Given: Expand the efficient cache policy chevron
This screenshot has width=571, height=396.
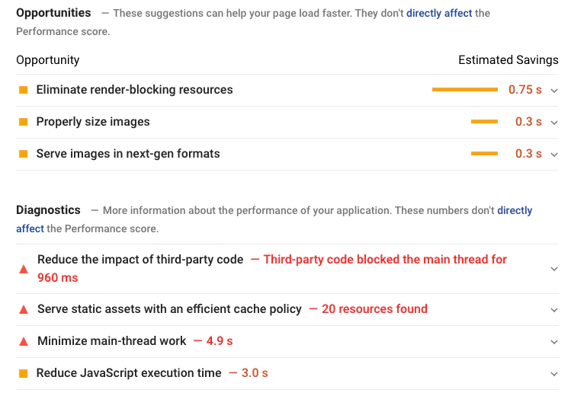Looking at the screenshot, I should [x=554, y=309].
